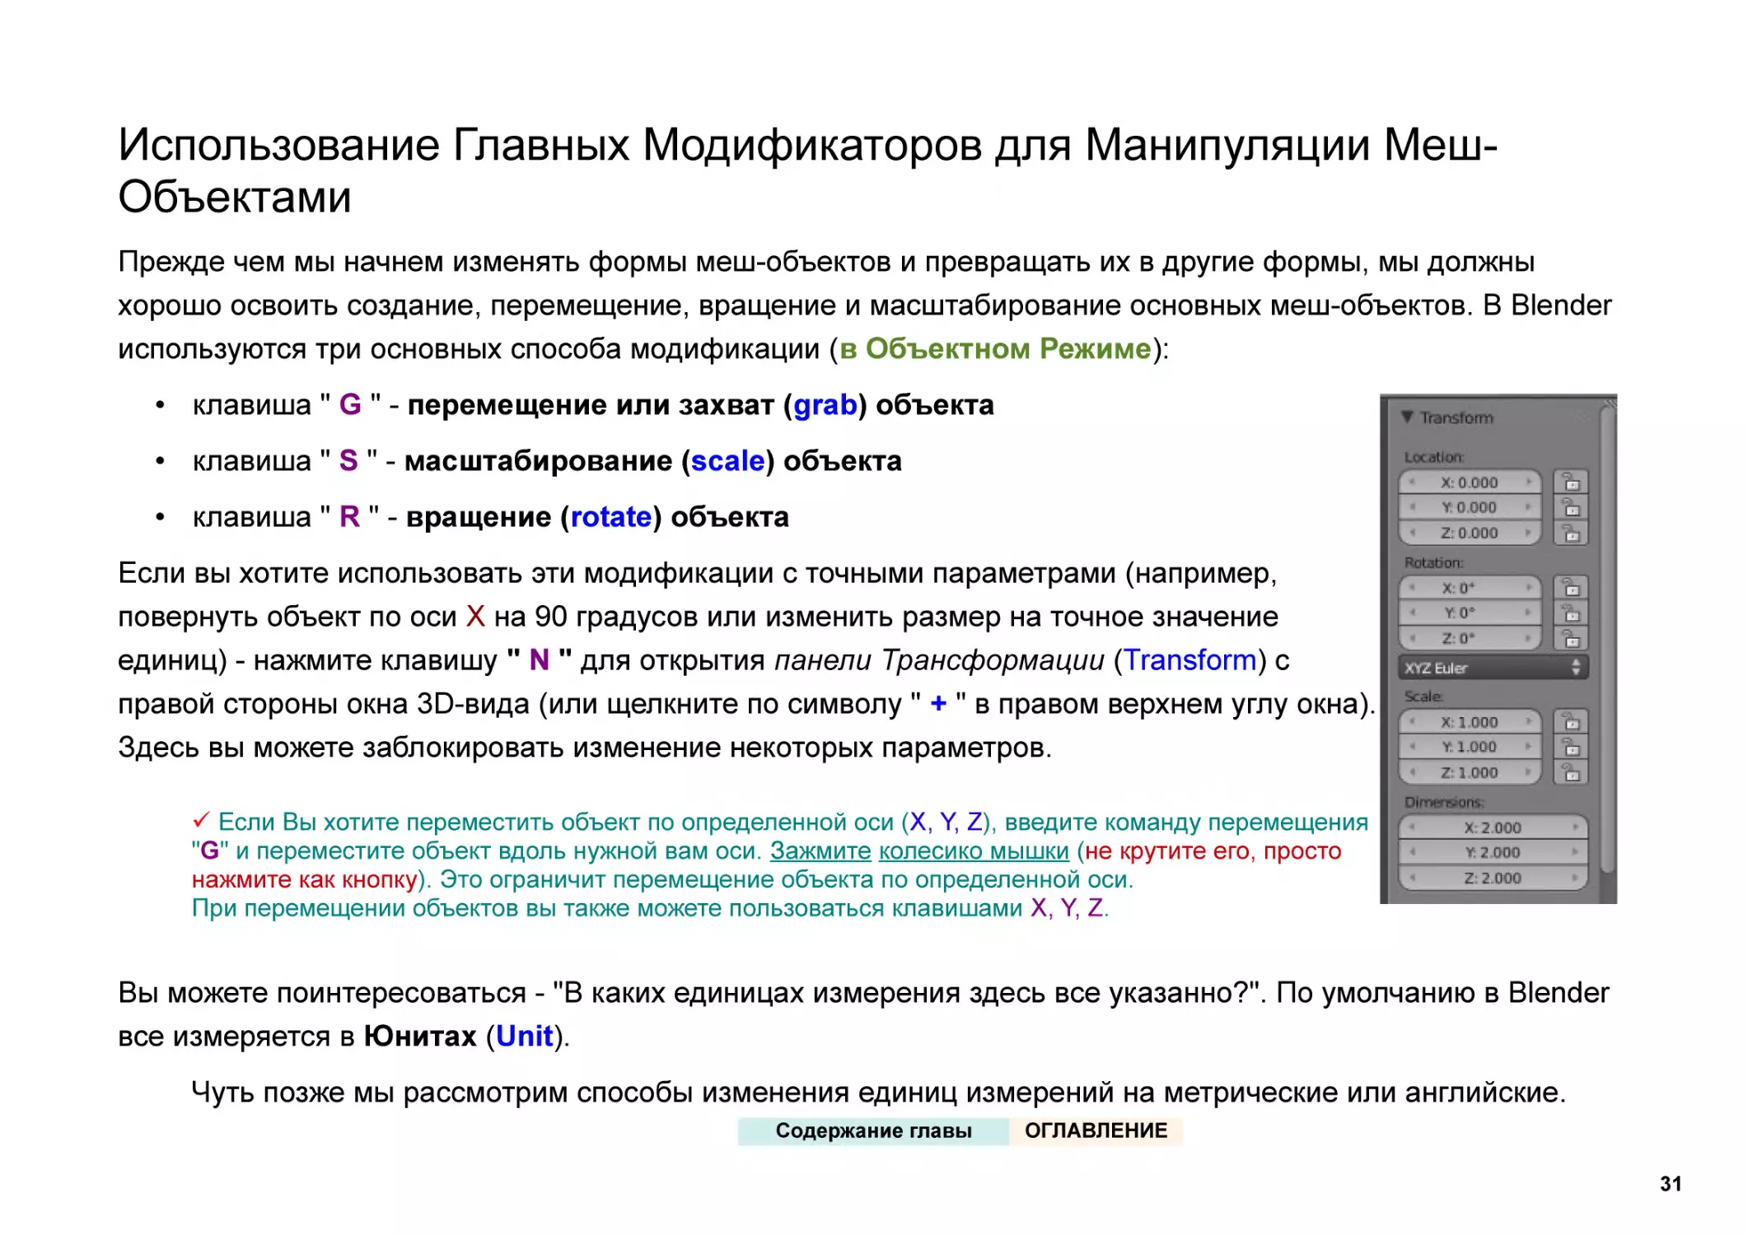
Task: Toggle the lock for Scale Z
Action: tap(1571, 772)
